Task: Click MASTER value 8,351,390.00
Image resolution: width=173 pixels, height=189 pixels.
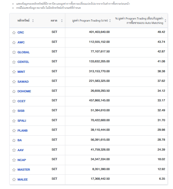Action: pos(101,169)
